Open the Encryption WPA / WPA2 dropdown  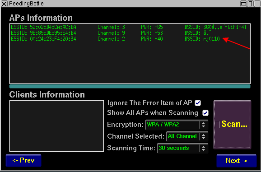click(177, 125)
